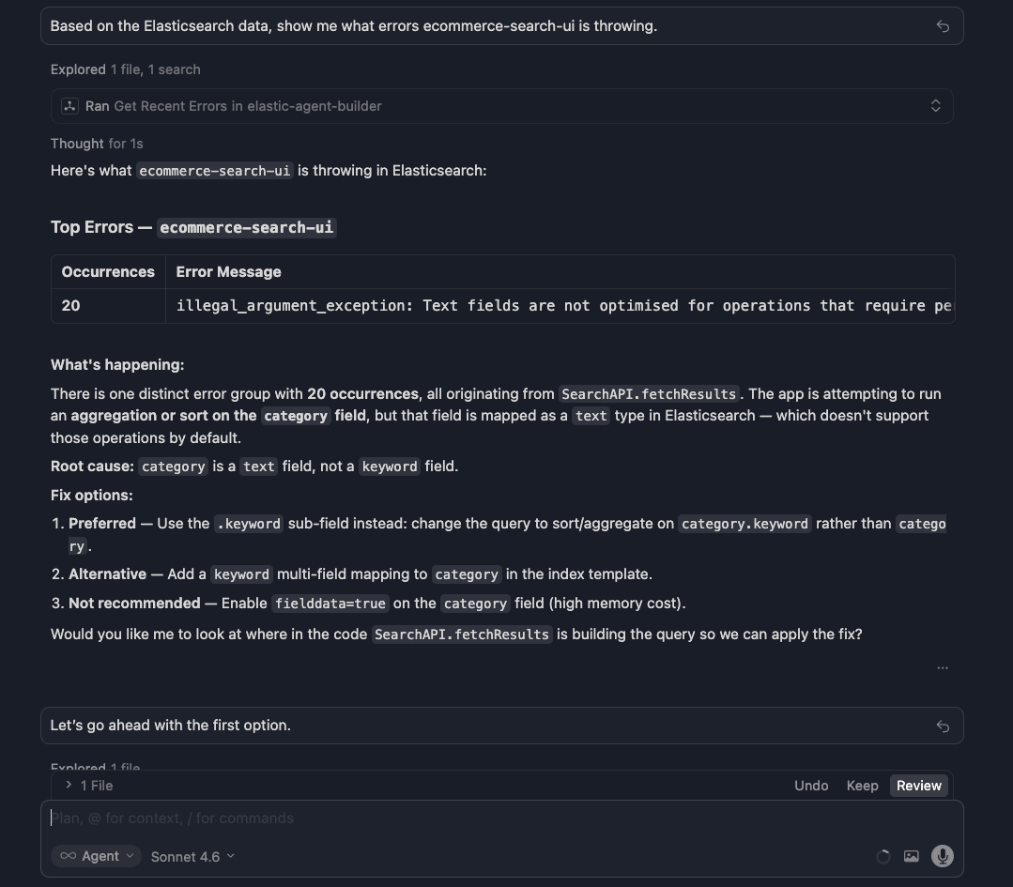Click the restore arrow on "Let's go ahead" message

(942, 726)
